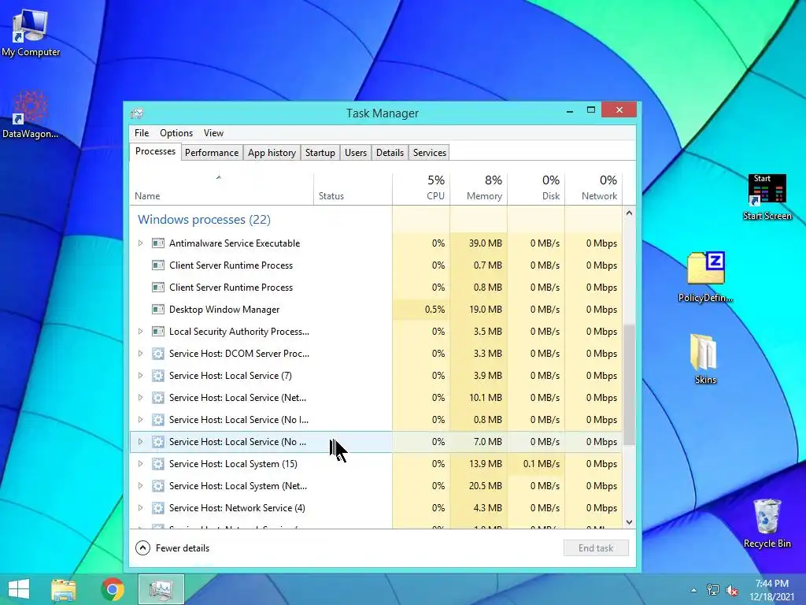
Task: Click the gear icon of DCOM Server Proc
Action: [x=157, y=354]
